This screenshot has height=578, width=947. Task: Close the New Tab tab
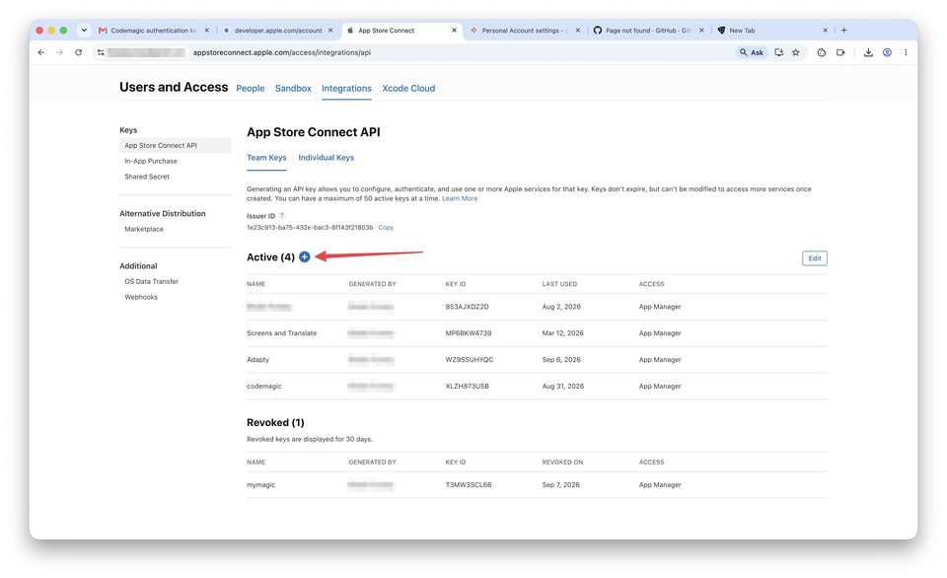point(825,31)
